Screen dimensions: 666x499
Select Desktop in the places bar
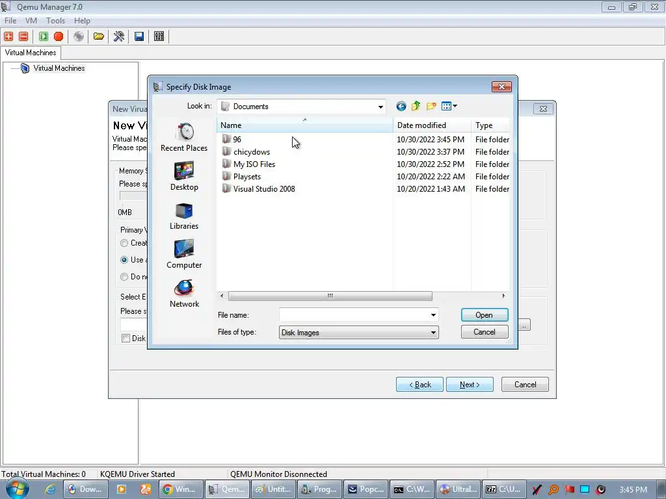pyautogui.click(x=184, y=176)
